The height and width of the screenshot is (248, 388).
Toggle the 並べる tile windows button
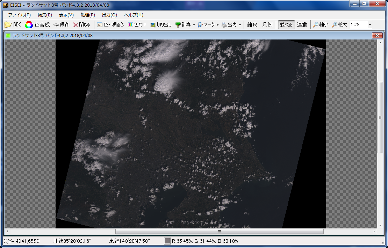pos(286,25)
